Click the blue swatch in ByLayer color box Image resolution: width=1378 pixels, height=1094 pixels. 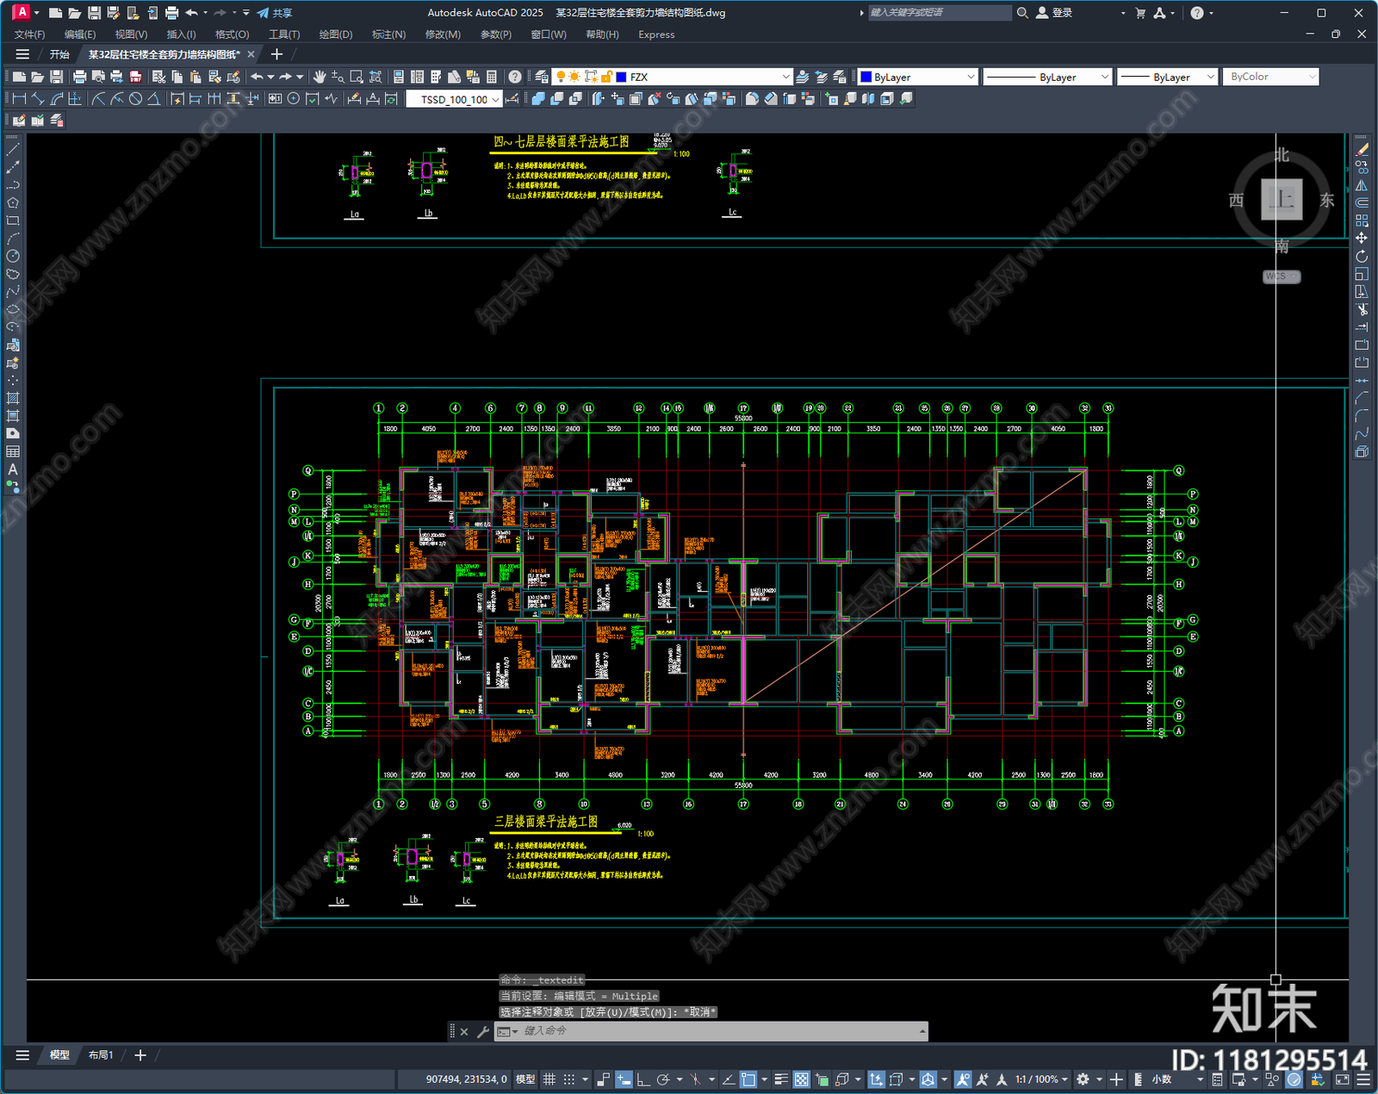[866, 78]
